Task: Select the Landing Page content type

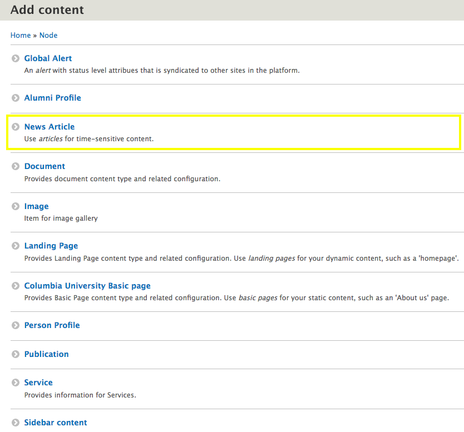Action: tap(51, 246)
